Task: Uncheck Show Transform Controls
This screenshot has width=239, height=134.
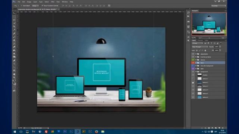Action: tap(42, 6)
